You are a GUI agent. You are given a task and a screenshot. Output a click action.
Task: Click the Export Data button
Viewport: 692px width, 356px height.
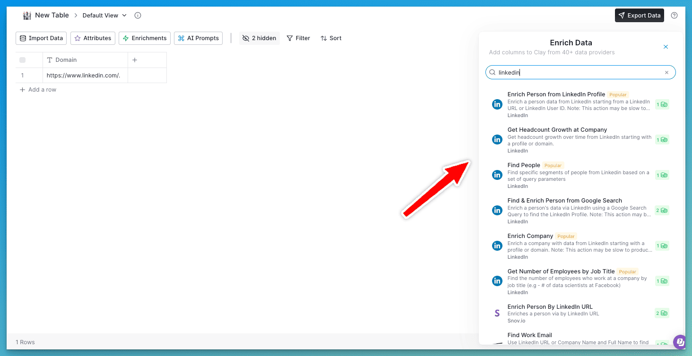click(639, 15)
